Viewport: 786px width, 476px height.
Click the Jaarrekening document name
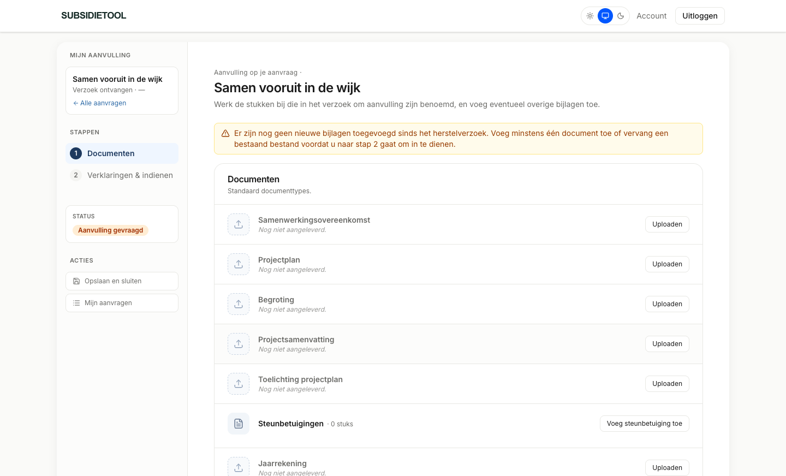pyautogui.click(x=282, y=463)
